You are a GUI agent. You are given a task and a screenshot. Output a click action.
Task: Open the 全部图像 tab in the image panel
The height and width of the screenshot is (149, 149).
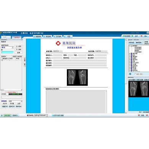[132, 80]
